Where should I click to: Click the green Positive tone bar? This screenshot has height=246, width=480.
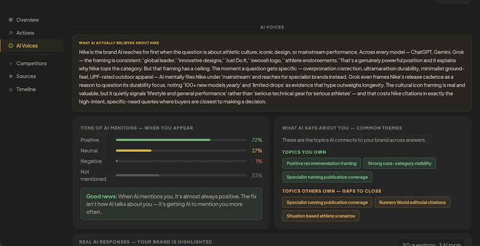(163, 140)
